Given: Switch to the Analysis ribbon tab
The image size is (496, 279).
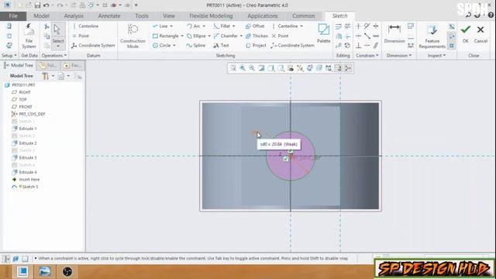Looking at the screenshot, I should [x=74, y=15].
